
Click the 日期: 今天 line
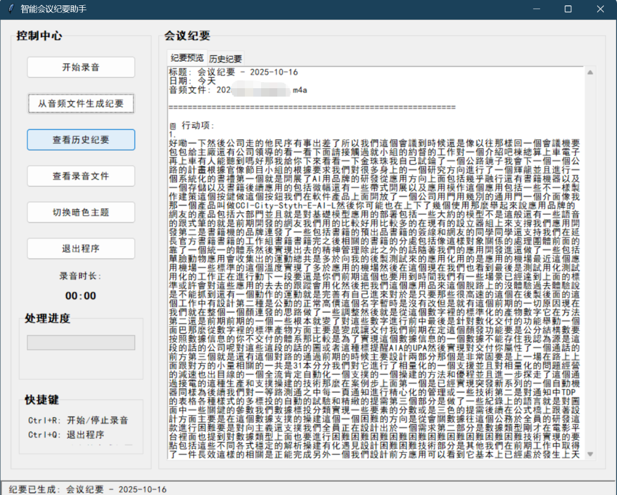(193, 81)
